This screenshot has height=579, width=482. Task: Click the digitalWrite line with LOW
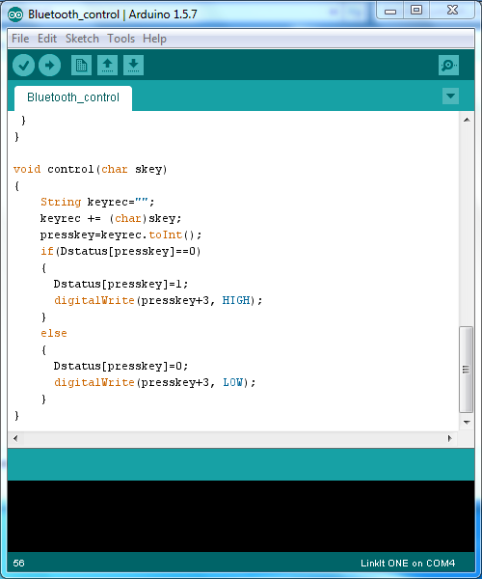click(x=155, y=382)
